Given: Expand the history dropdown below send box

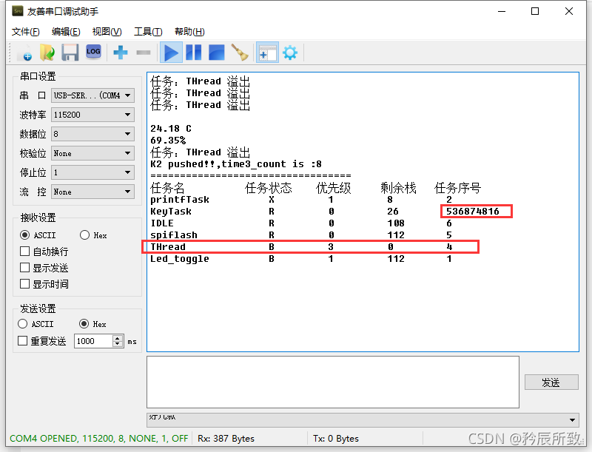Looking at the screenshot, I should click(x=572, y=420).
